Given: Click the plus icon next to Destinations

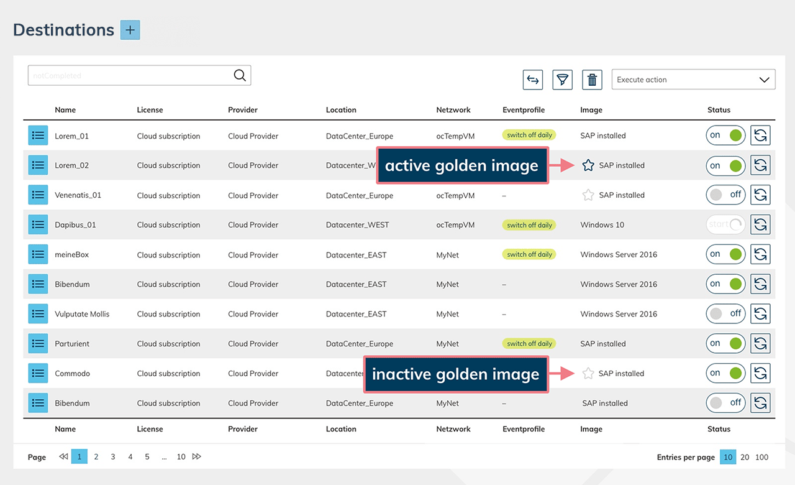Looking at the screenshot, I should tap(130, 30).
